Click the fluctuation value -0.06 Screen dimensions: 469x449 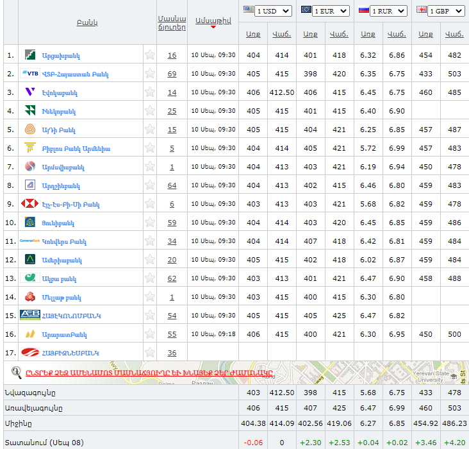click(x=253, y=443)
